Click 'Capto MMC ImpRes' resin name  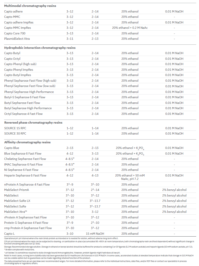(18, 28)
